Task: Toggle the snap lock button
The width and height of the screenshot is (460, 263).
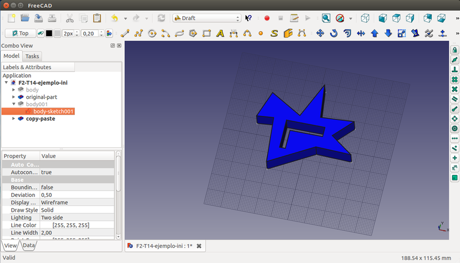Action: (x=454, y=50)
